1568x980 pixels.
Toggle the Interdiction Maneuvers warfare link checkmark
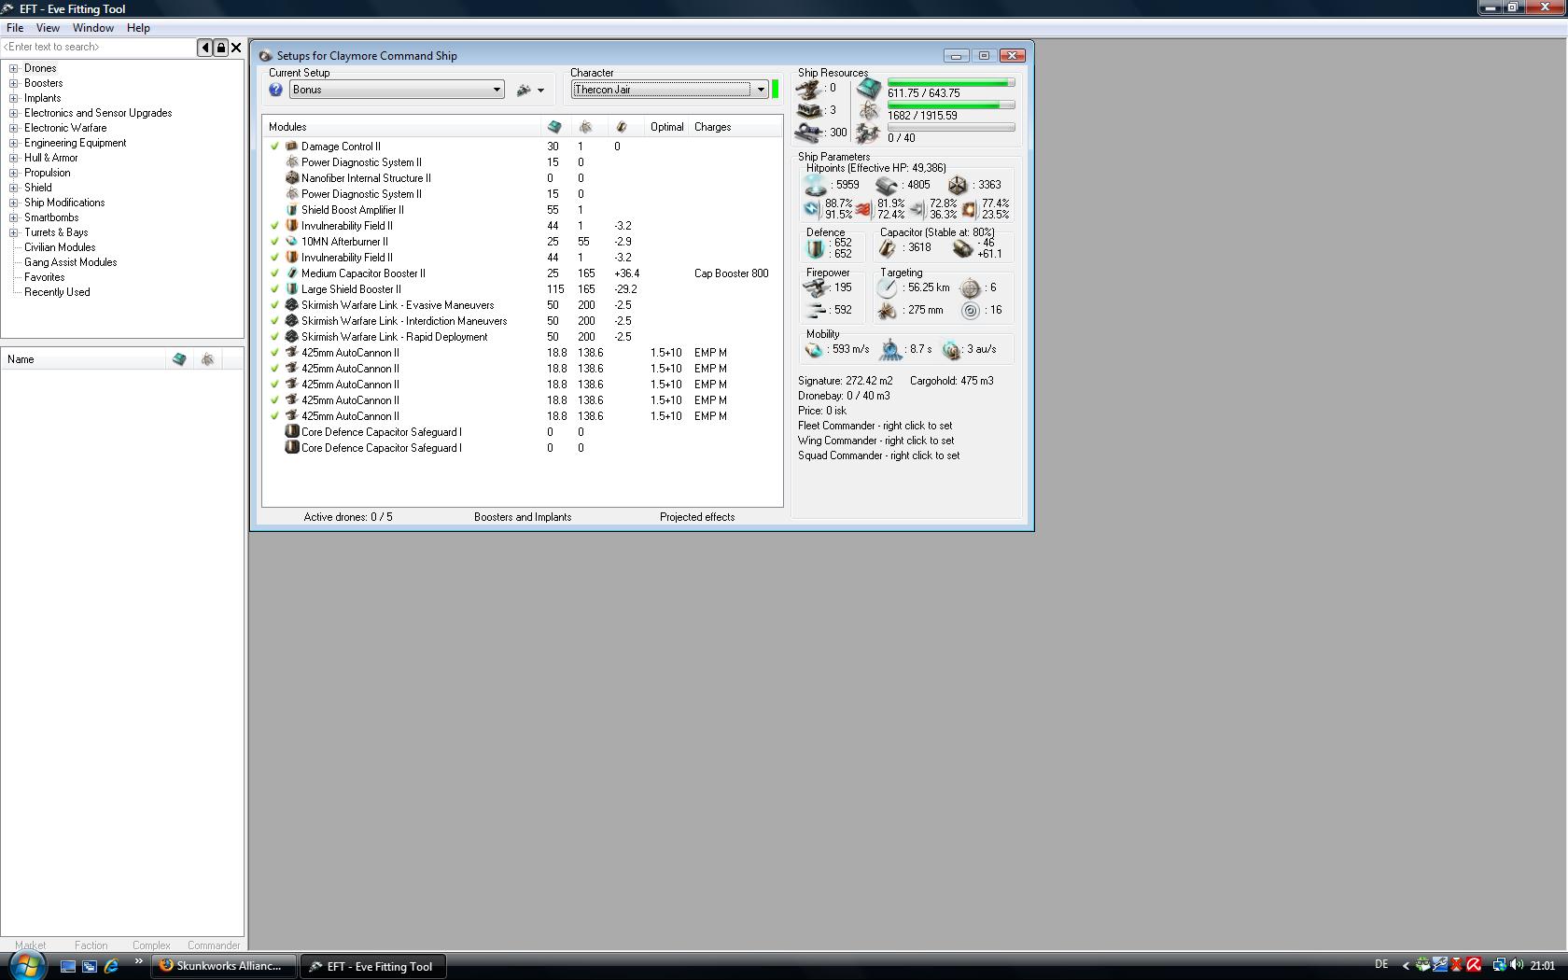[x=274, y=321]
